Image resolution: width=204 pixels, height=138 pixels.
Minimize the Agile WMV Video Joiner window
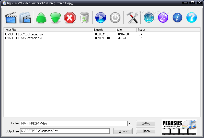(x=185, y=3)
